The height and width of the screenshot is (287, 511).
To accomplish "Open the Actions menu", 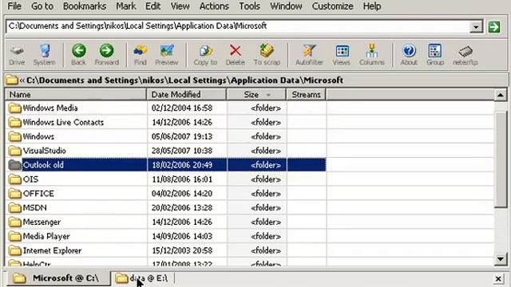I will (214, 6).
